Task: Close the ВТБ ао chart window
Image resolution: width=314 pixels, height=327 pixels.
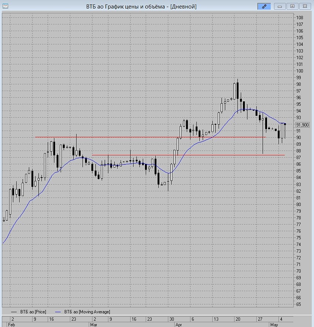Action: [305, 6]
